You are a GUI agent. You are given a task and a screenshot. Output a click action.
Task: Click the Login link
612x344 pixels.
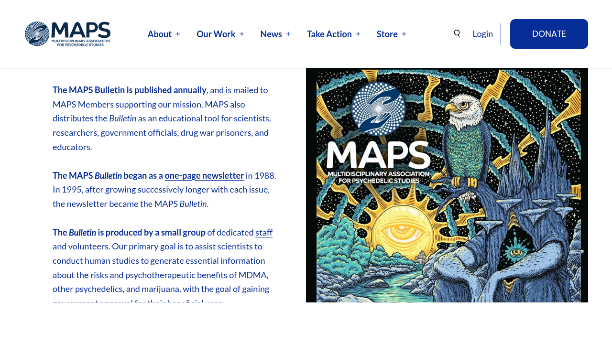pyautogui.click(x=482, y=34)
